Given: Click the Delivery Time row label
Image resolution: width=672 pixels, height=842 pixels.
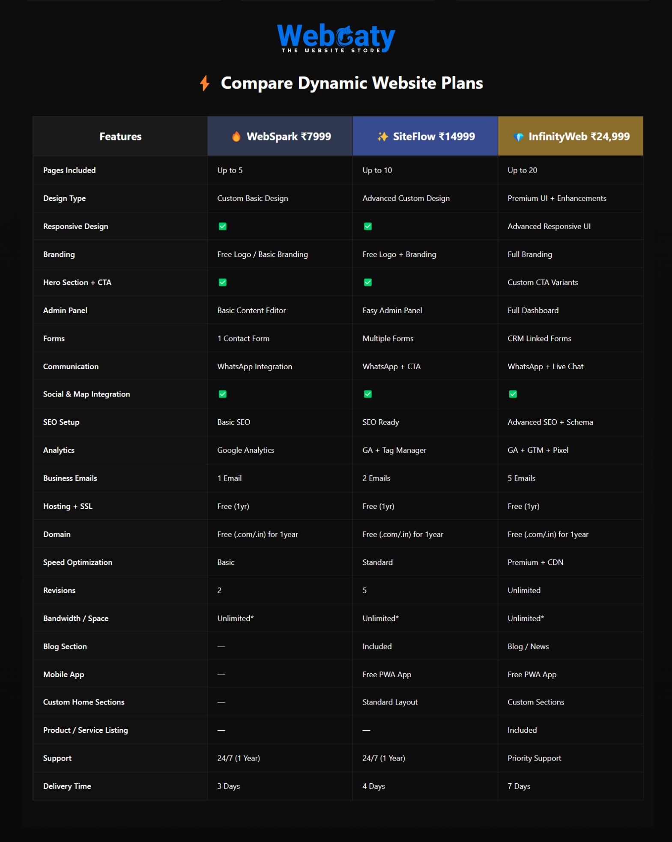Looking at the screenshot, I should point(67,786).
